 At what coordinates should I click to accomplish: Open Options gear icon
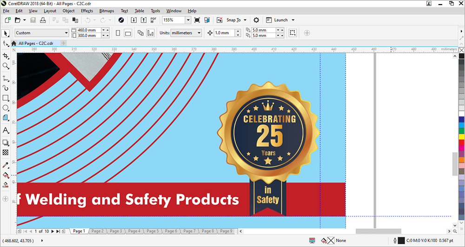point(256,20)
